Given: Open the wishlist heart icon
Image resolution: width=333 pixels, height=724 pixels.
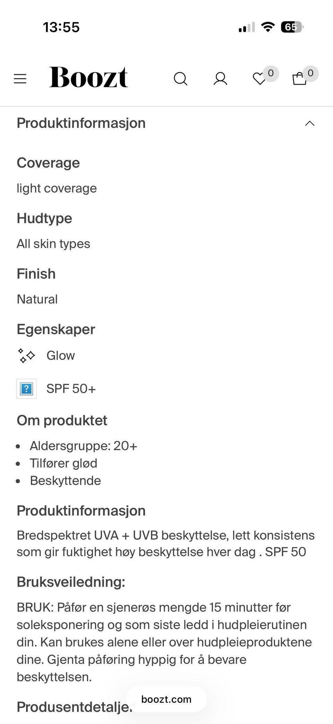Looking at the screenshot, I should [x=259, y=79].
